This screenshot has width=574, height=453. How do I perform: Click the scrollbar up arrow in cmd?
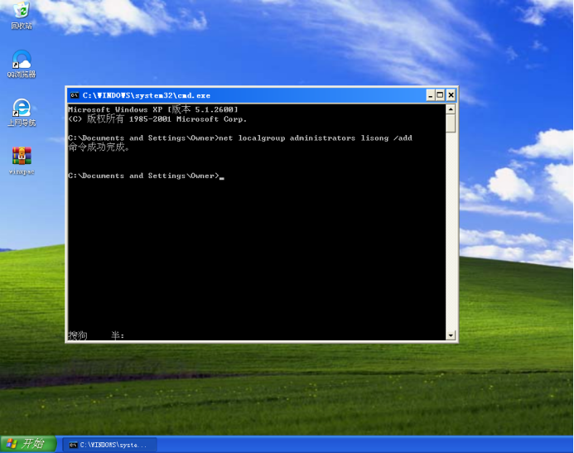[451, 109]
